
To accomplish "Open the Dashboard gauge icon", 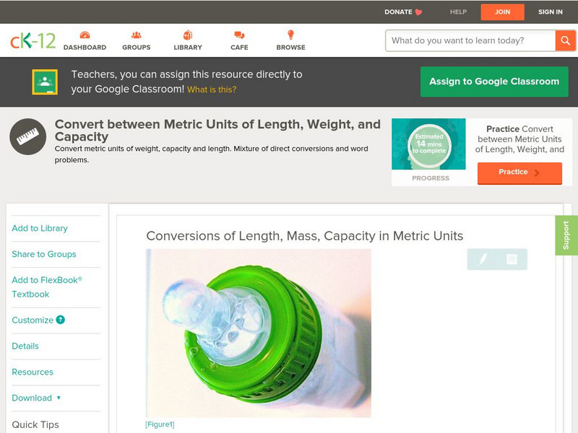I will tap(85, 35).
